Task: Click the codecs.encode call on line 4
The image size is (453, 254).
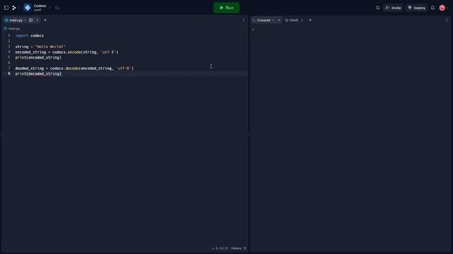Action: click(x=85, y=52)
